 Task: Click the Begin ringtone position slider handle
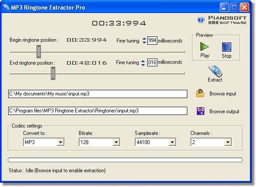(39, 52)
